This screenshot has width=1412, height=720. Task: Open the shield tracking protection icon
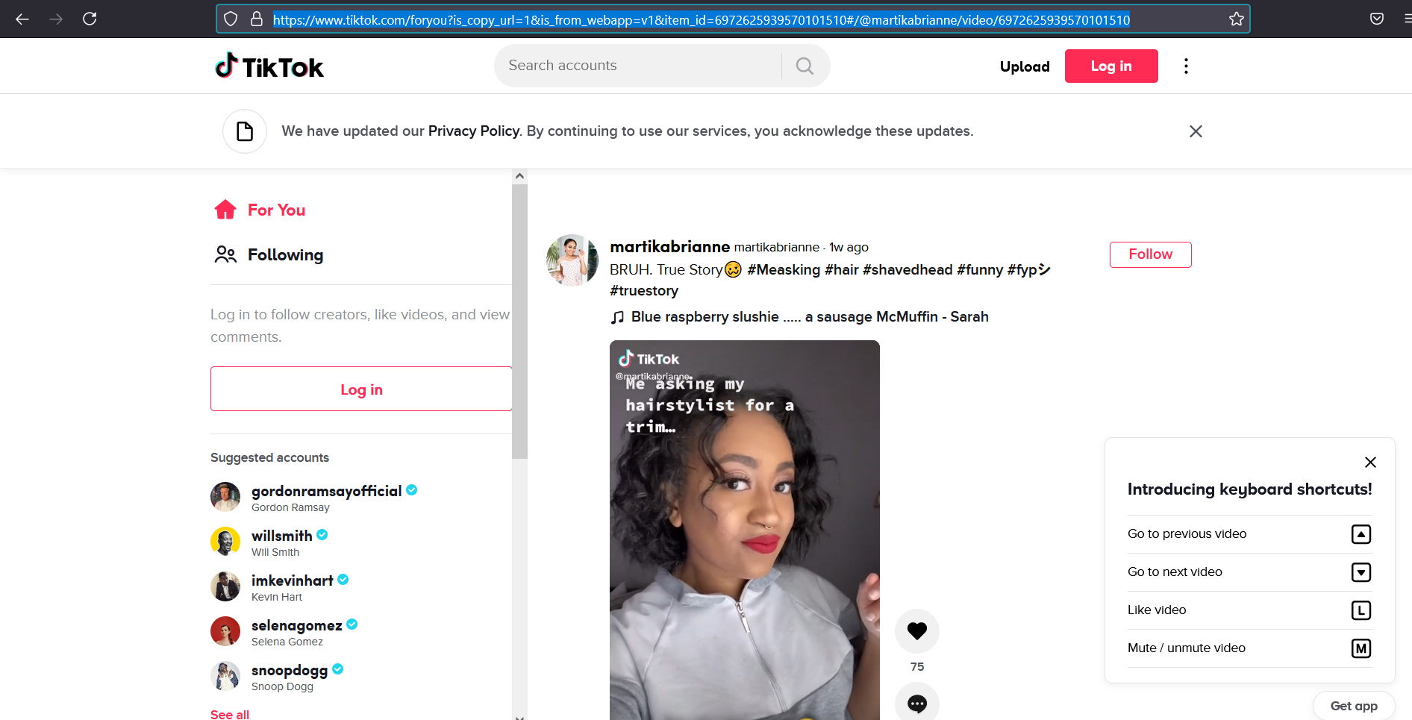231,19
